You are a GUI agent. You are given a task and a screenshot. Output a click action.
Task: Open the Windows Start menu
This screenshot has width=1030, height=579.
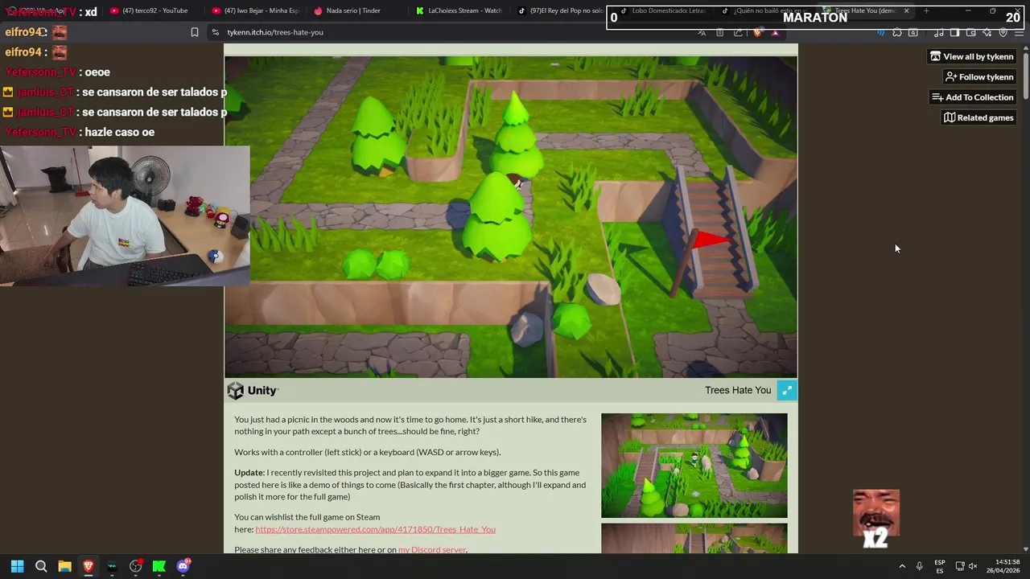coord(17,566)
